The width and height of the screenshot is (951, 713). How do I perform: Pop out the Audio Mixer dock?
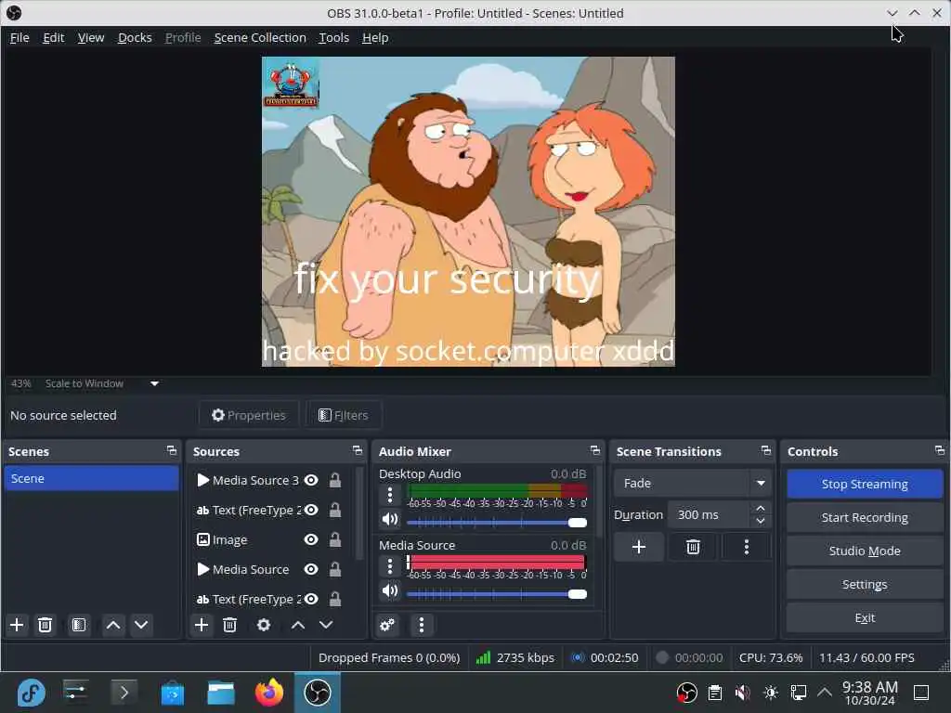coord(595,450)
